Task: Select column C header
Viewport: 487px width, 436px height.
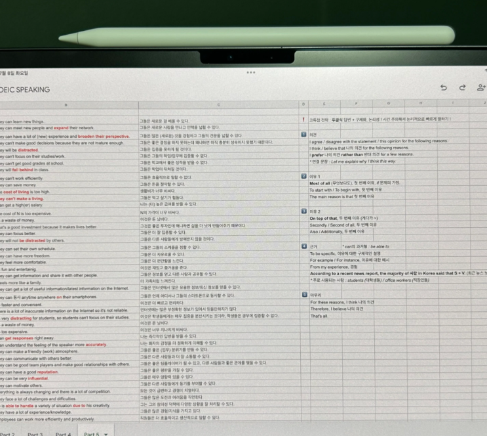Action: (219, 104)
